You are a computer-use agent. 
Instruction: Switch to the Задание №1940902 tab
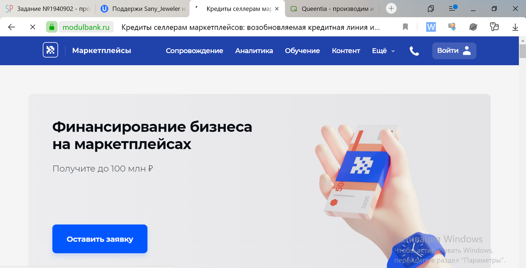[x=48, y=9]
